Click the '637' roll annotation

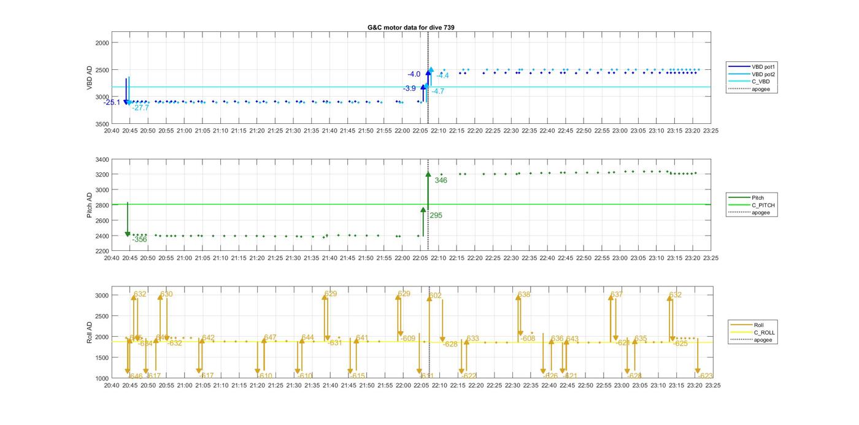[617, 295]
